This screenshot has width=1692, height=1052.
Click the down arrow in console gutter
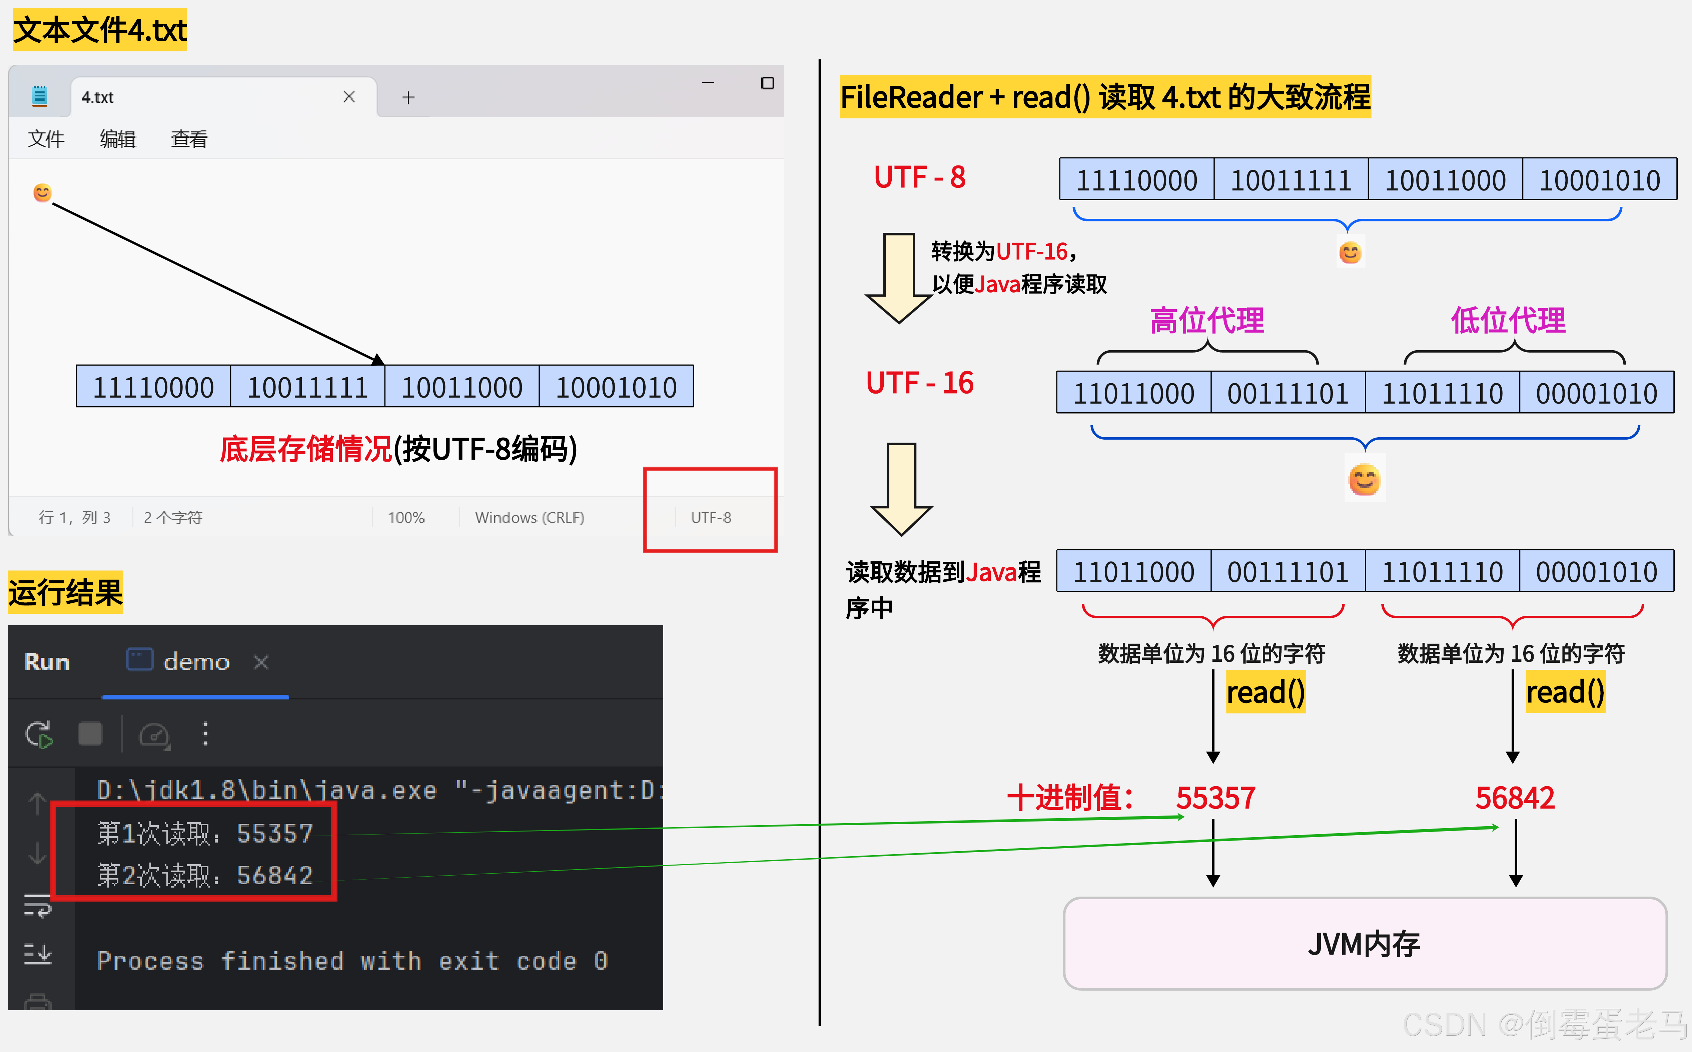coord(38,853)
